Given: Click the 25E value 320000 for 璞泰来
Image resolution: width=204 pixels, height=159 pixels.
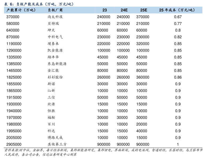Looking at the screenshot, I should pos(143,44).
